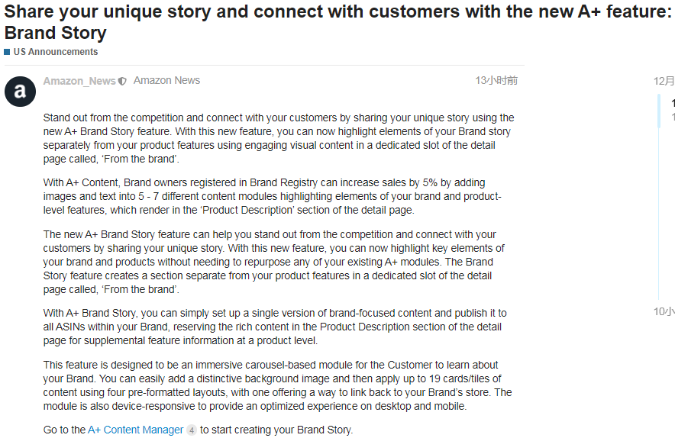Open the Amazon_News user profile
This screenshot has height=438, width=675.
pos(79,81)
